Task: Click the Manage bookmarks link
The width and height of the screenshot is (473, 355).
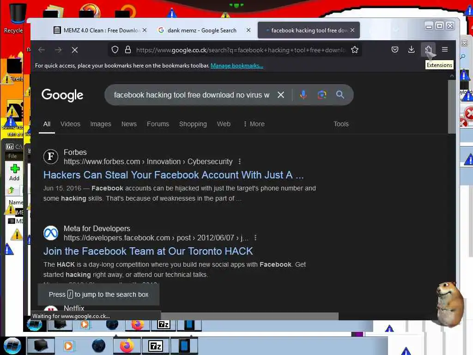Action: coord(237,66)
